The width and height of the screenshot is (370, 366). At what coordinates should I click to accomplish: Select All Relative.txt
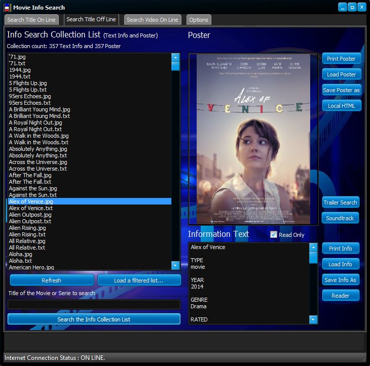(90, 248)
